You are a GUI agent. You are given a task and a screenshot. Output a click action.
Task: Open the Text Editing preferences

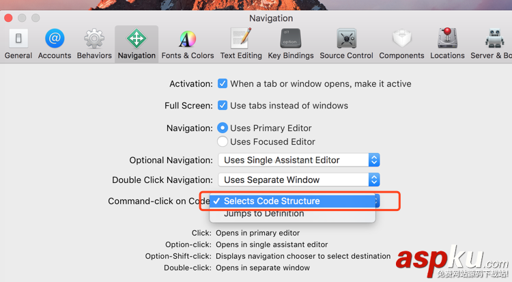pos(240,44)
